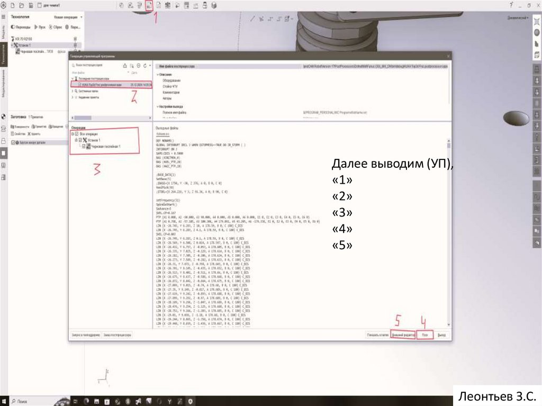Click the hamburger menu icon in left sidebar

pyautogui.click(x=3, y=17)
